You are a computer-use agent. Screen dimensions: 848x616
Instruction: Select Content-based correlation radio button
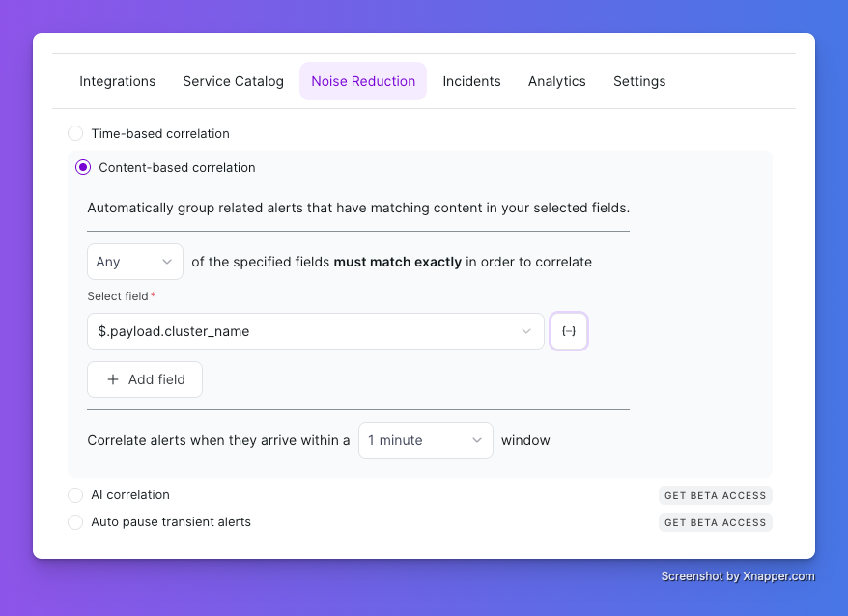pyautogui.click(x=83, y=167)
